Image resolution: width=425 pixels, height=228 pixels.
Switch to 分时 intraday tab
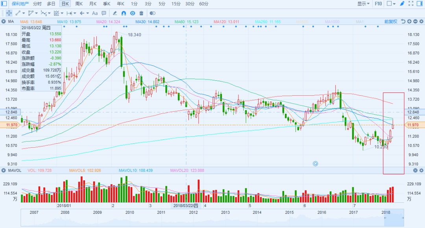pos(37,4)
